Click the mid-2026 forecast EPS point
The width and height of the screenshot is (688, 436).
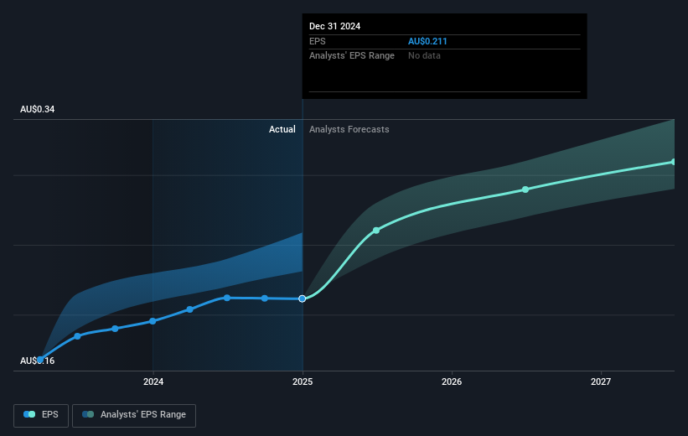pyautogui.click(x=525, y=189)
